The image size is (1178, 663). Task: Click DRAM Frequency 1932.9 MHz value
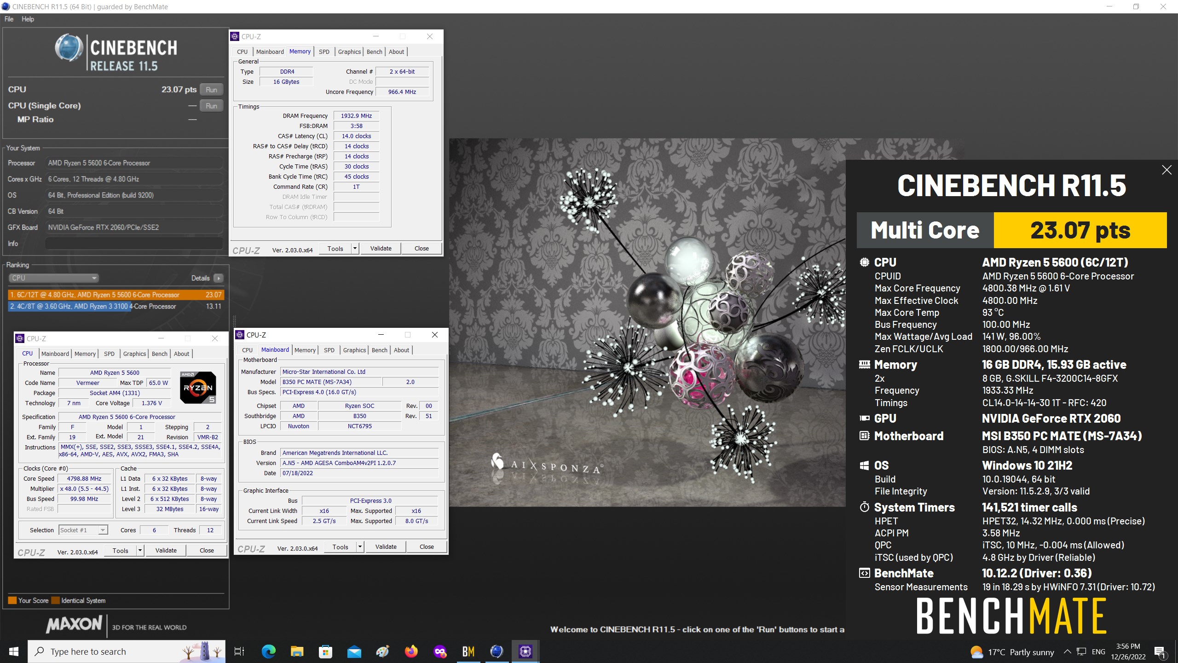(x=356, y=116)
